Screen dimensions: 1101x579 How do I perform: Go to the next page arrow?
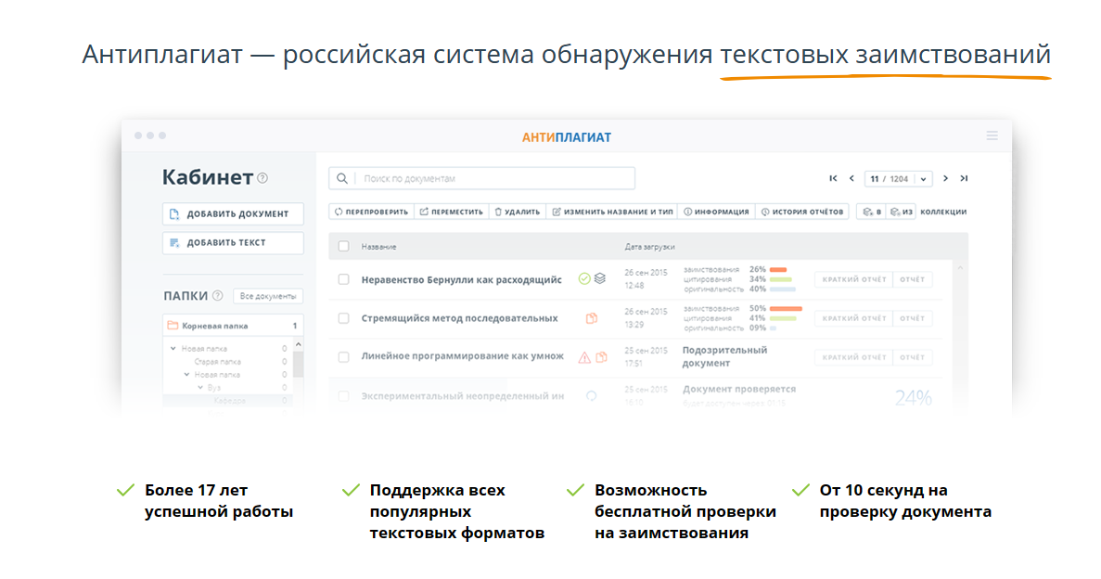click(x=946, y=178)
